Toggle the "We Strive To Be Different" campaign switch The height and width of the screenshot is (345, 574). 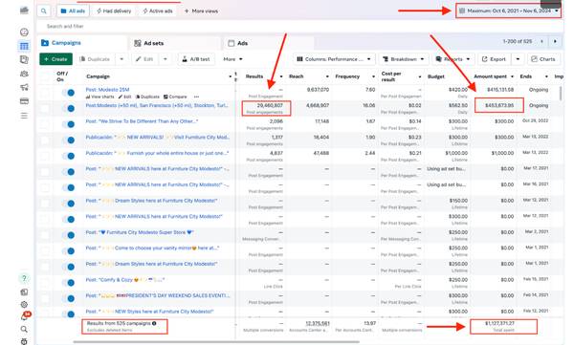(x=69, y=124)
